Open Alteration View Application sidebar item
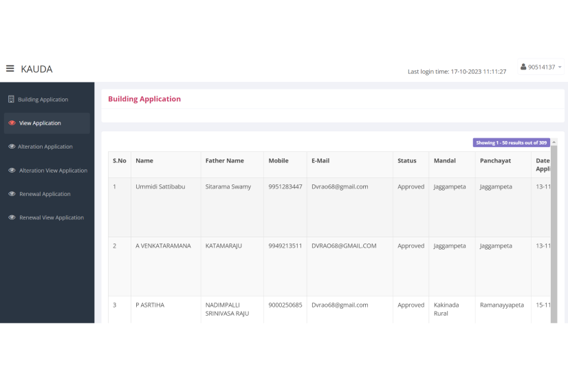 coord(53,171)
